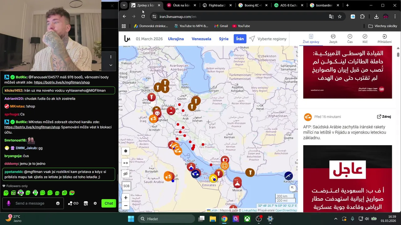
Task: Switch to Ukrajina region
Action: click(x=176, y=39)
